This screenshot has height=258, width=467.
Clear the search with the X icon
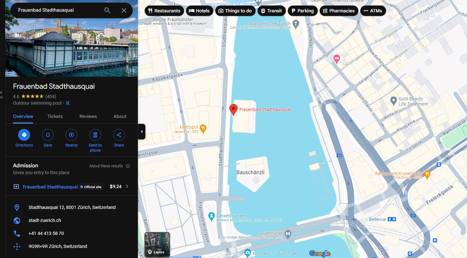coord(124,10)
